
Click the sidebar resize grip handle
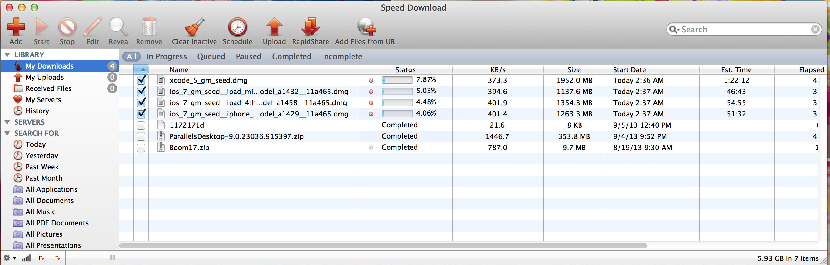pos(113,258)
